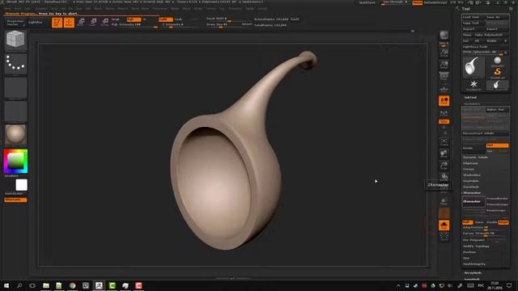Toggle the Half target option
This screenshot has width=518, height=291.
[x=468, y=222]
